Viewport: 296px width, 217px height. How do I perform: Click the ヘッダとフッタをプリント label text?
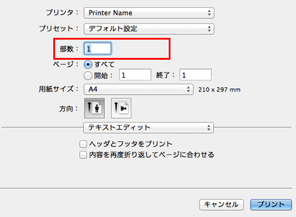pos(131,144)
